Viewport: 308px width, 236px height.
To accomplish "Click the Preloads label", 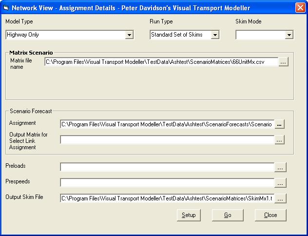I will point(16,166).
